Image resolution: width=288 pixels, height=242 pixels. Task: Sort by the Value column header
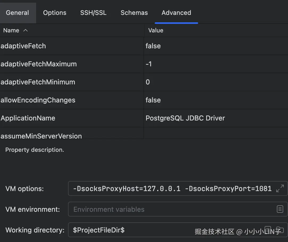click(x=156, y=31)
